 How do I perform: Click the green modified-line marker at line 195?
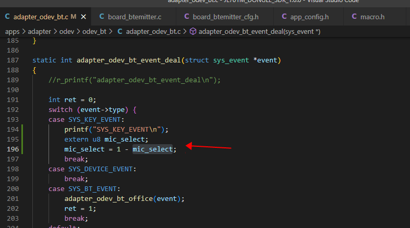click(22, 140)
